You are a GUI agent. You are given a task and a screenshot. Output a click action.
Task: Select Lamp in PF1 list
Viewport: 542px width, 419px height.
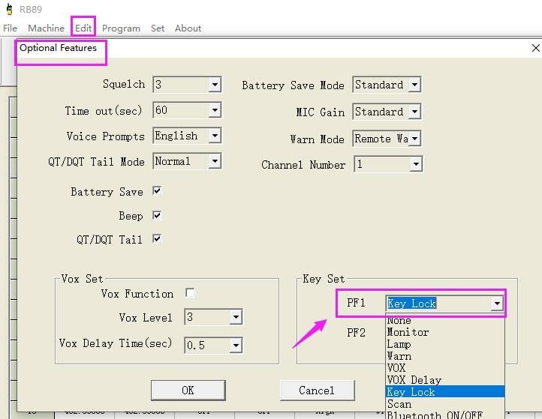tap(445, 344)
